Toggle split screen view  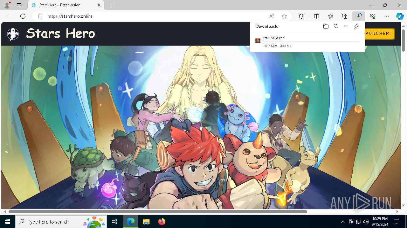(x=316, y=16)
